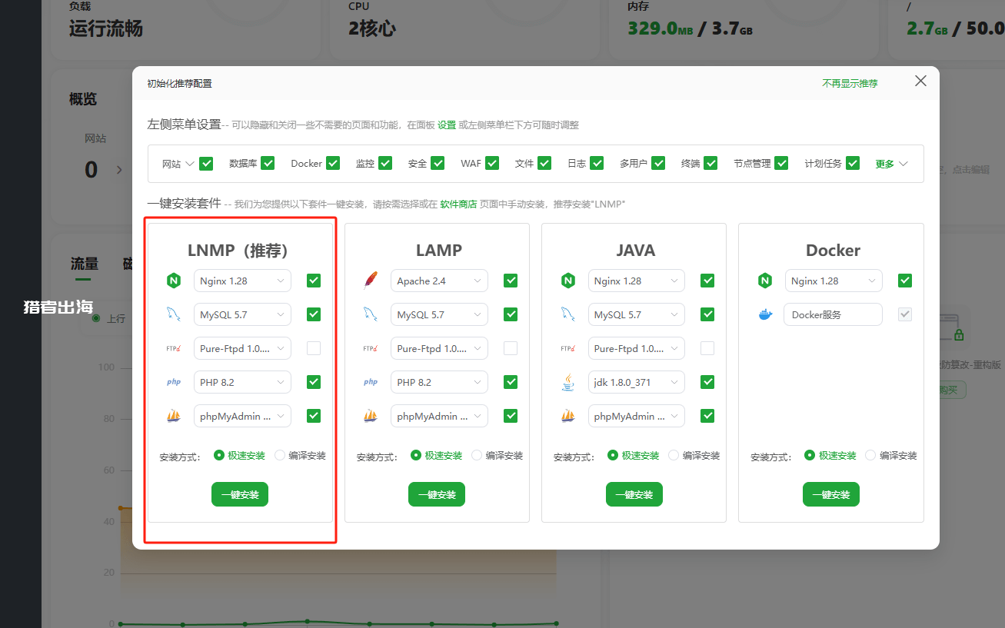Image resolution: width=1005 pixels, height=628 pixels.
Task: Click the phpMyAdmin icon in JAVA card
Action: coord(568,416)
